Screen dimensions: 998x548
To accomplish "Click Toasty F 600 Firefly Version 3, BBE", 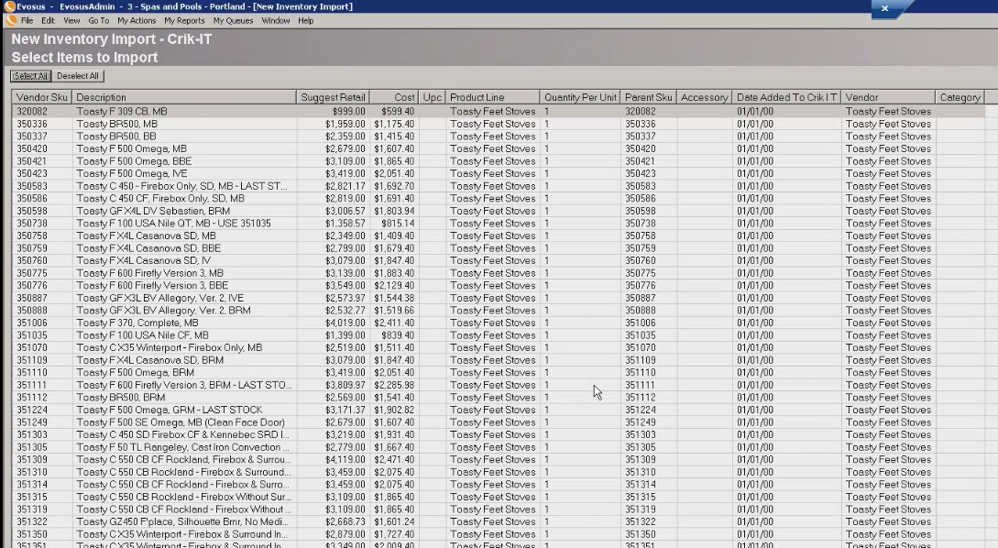I will pyautogui.click(x=152, y=286).
